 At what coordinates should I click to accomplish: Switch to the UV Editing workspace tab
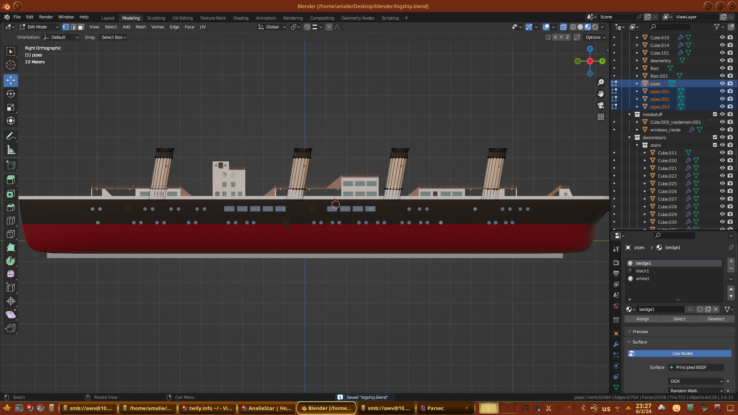pyautogui.click(x=182, y=18)
